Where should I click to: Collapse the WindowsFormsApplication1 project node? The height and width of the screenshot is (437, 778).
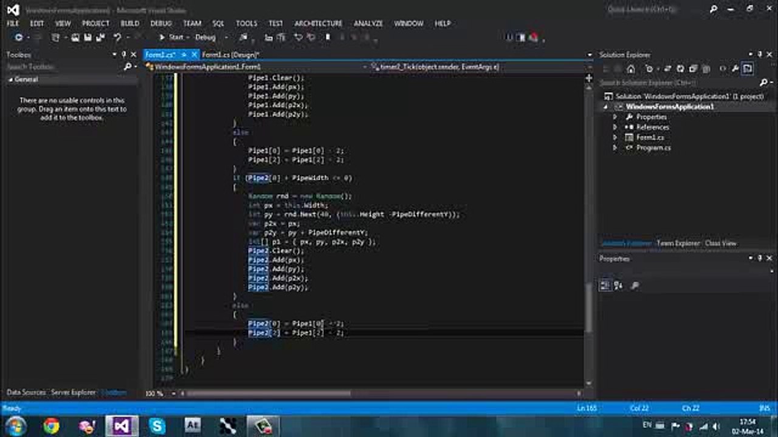pyautogui.click(x=605, y=107)
